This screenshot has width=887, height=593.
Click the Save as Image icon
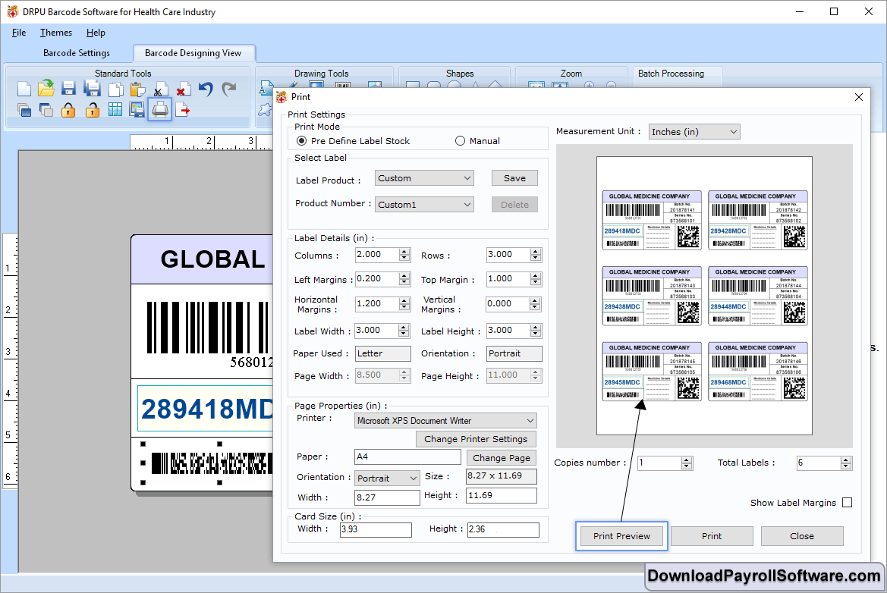(x=137, y=110)
